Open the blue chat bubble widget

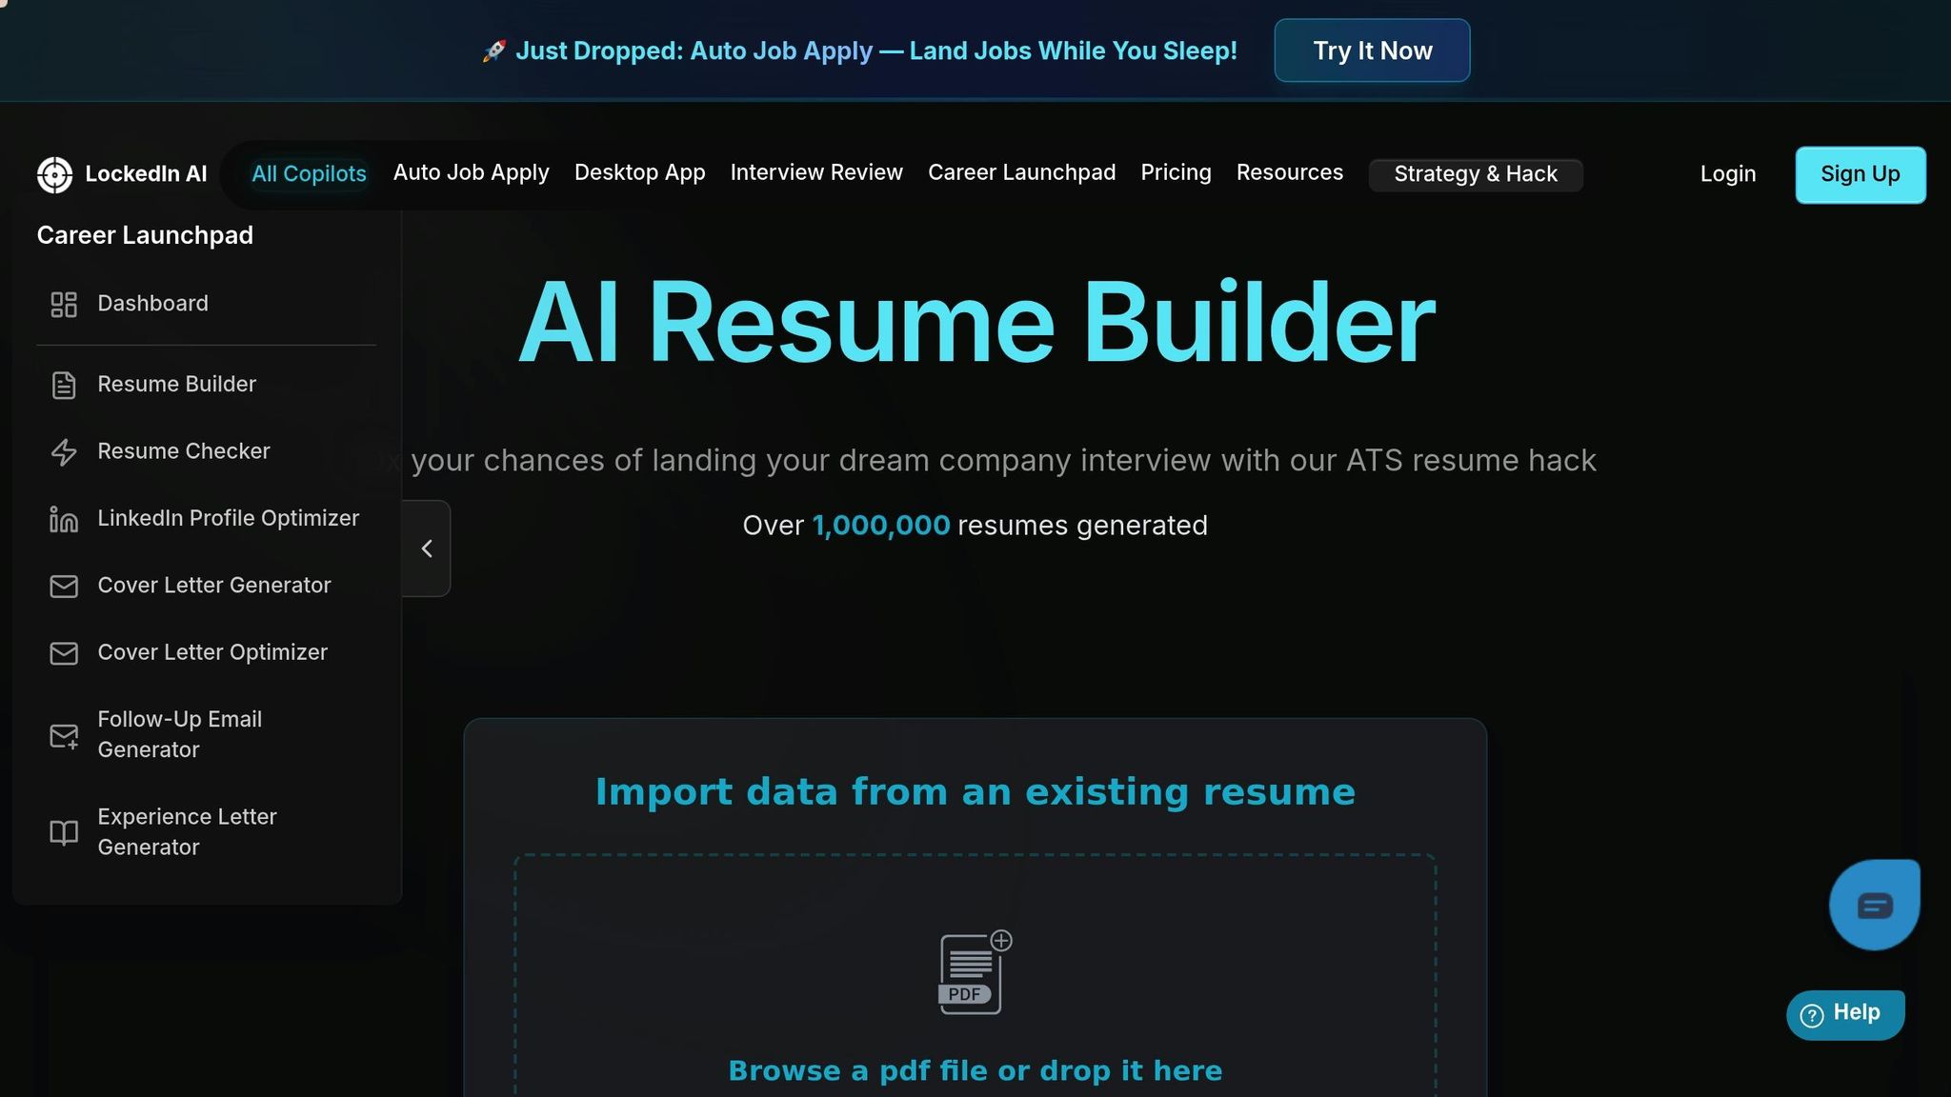1874,905
